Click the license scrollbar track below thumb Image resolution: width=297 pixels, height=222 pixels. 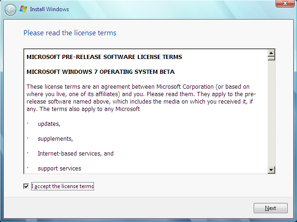[x=271, y=113]
